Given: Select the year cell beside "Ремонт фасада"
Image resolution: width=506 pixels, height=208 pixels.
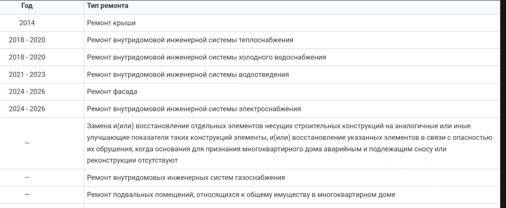Looking at the screenshot, I should click(27, 92).
